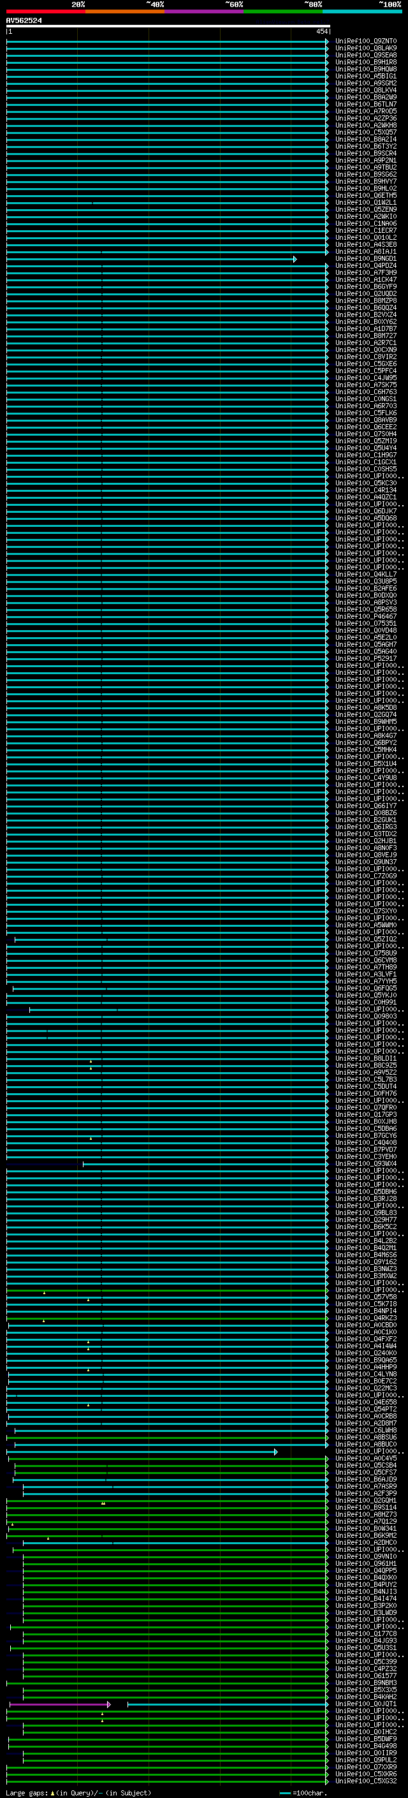Click the orange ~40% identity legend segment
This screenshot has width=408, height=1798.
125,11
